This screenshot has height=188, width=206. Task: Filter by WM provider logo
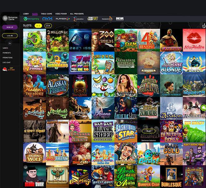click(120, 19)
